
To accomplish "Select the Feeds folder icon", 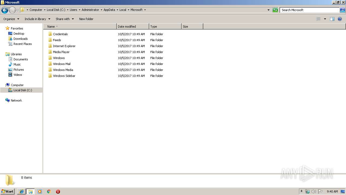I will pyautogui.click(x=50, y=40).
